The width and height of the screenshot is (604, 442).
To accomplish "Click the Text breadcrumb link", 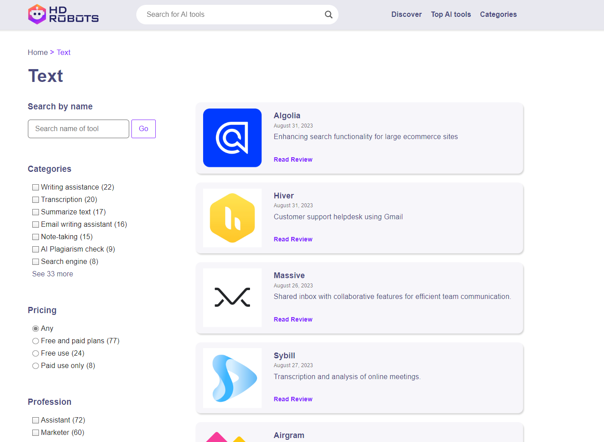I will [63, 52].
